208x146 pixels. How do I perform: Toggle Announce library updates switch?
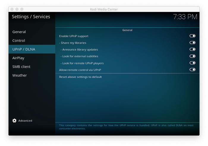pyautogui.click(x=192, y=50)
